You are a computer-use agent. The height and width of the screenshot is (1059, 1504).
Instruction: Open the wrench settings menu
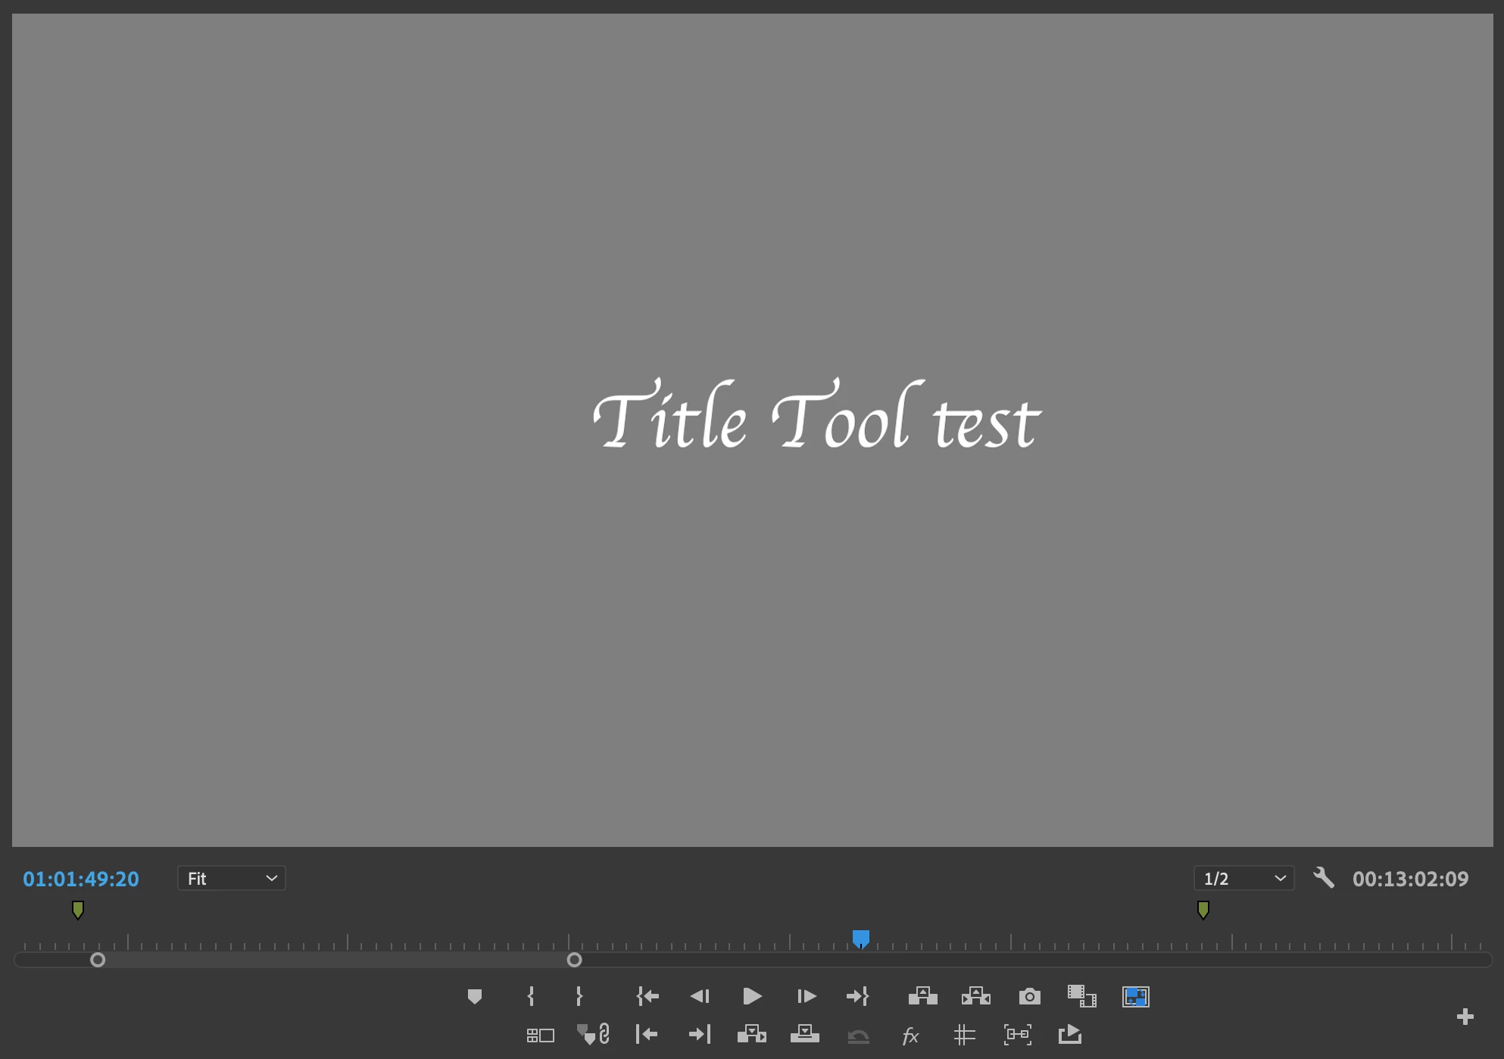pos(1323,878)
